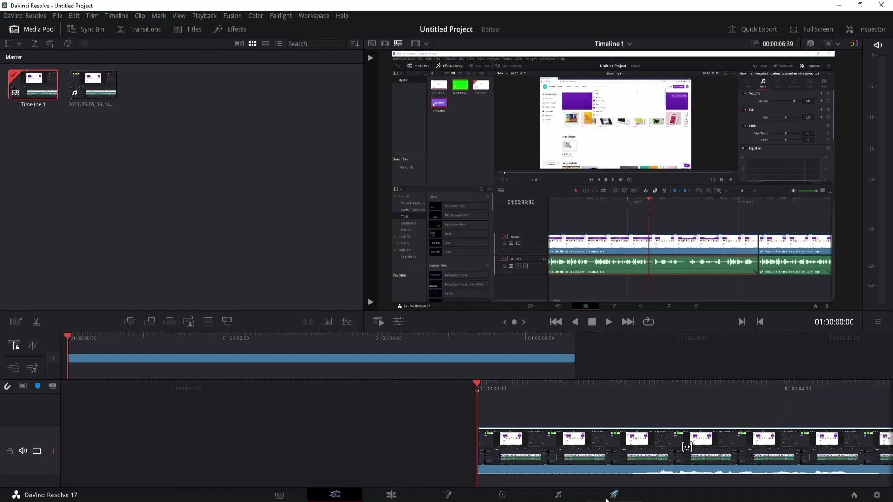The height and width of the screenshot is (502, 893).
Task: Open the media pool Sort menu
Action: (355, 44)
